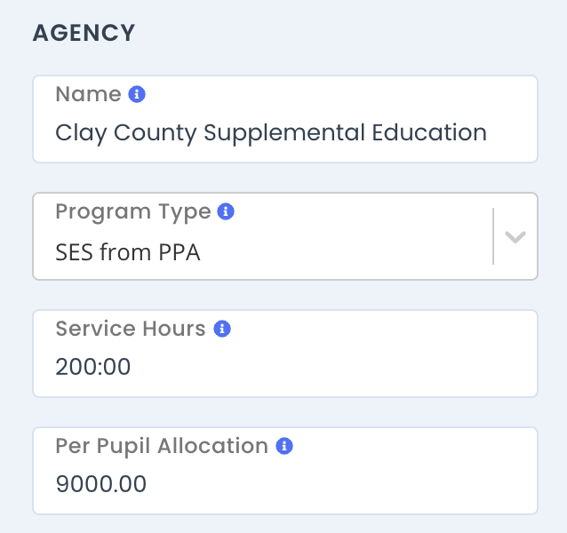
Task: Click the Service Hours field
Action: pyautogui.click(x=285, y=354)
